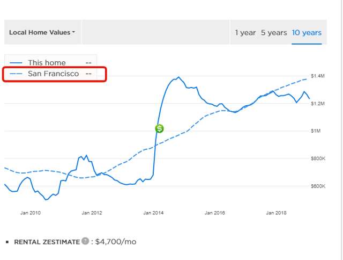Switch chart to 5 years range
The width and height of the screenshot is (343, 260).
point(274,33)
